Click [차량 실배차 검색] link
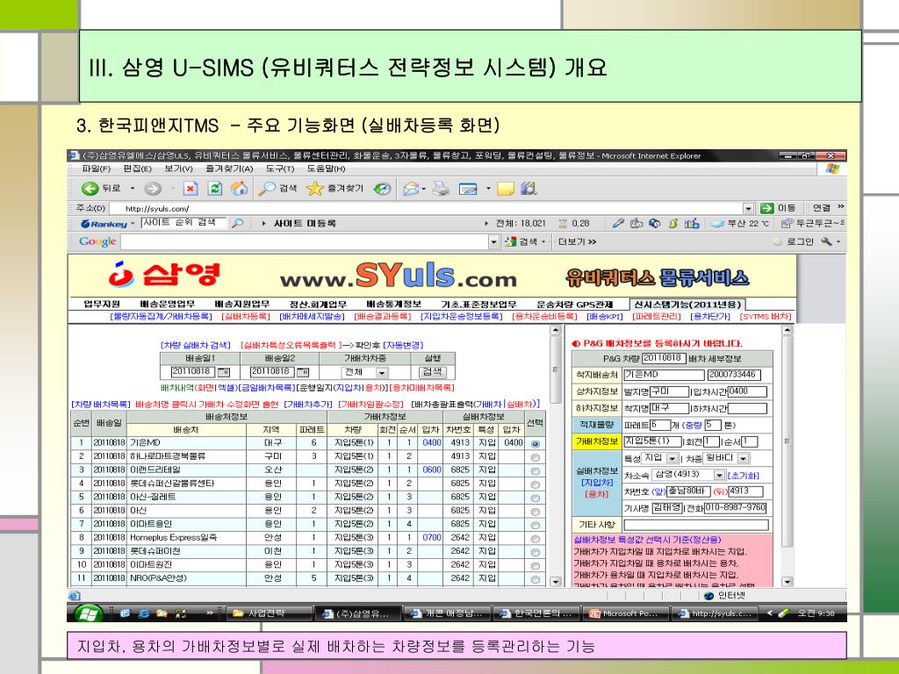Screen dimensions: 899x674 click(x=196, y=345)
